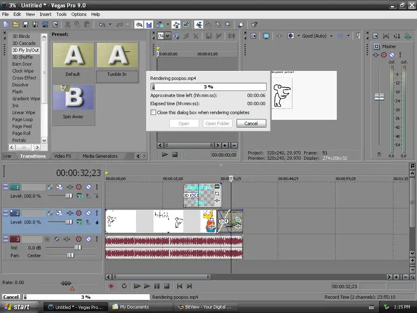Open the Tools menu
This screenshot has height=313, width=417.
coord(61,14)
